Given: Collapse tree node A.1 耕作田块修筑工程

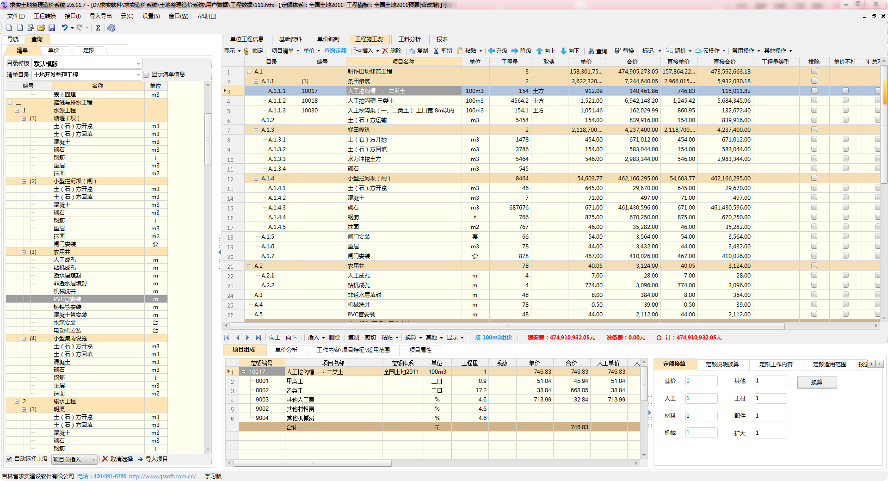Looking at the screenshot, I should point(249,72).
